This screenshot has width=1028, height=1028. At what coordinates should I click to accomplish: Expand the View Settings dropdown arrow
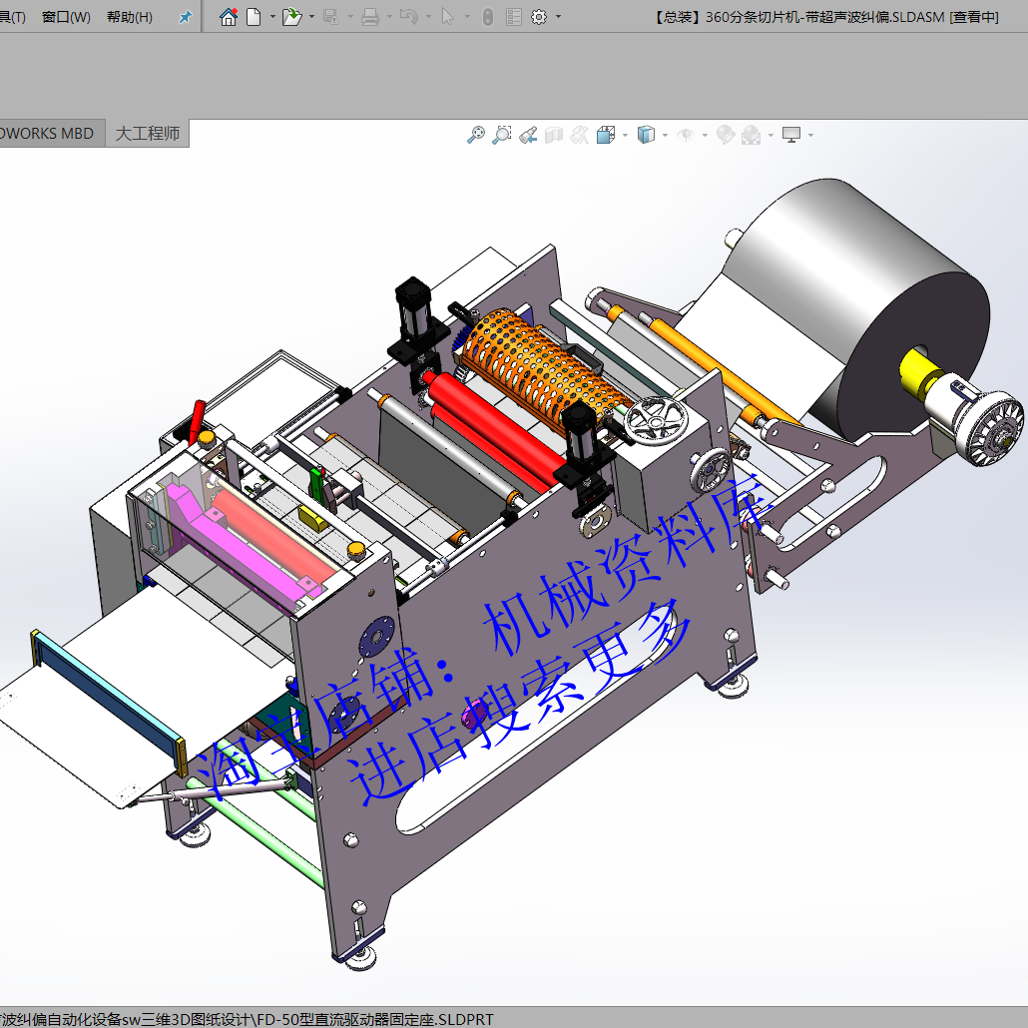[x=811, y=135]
